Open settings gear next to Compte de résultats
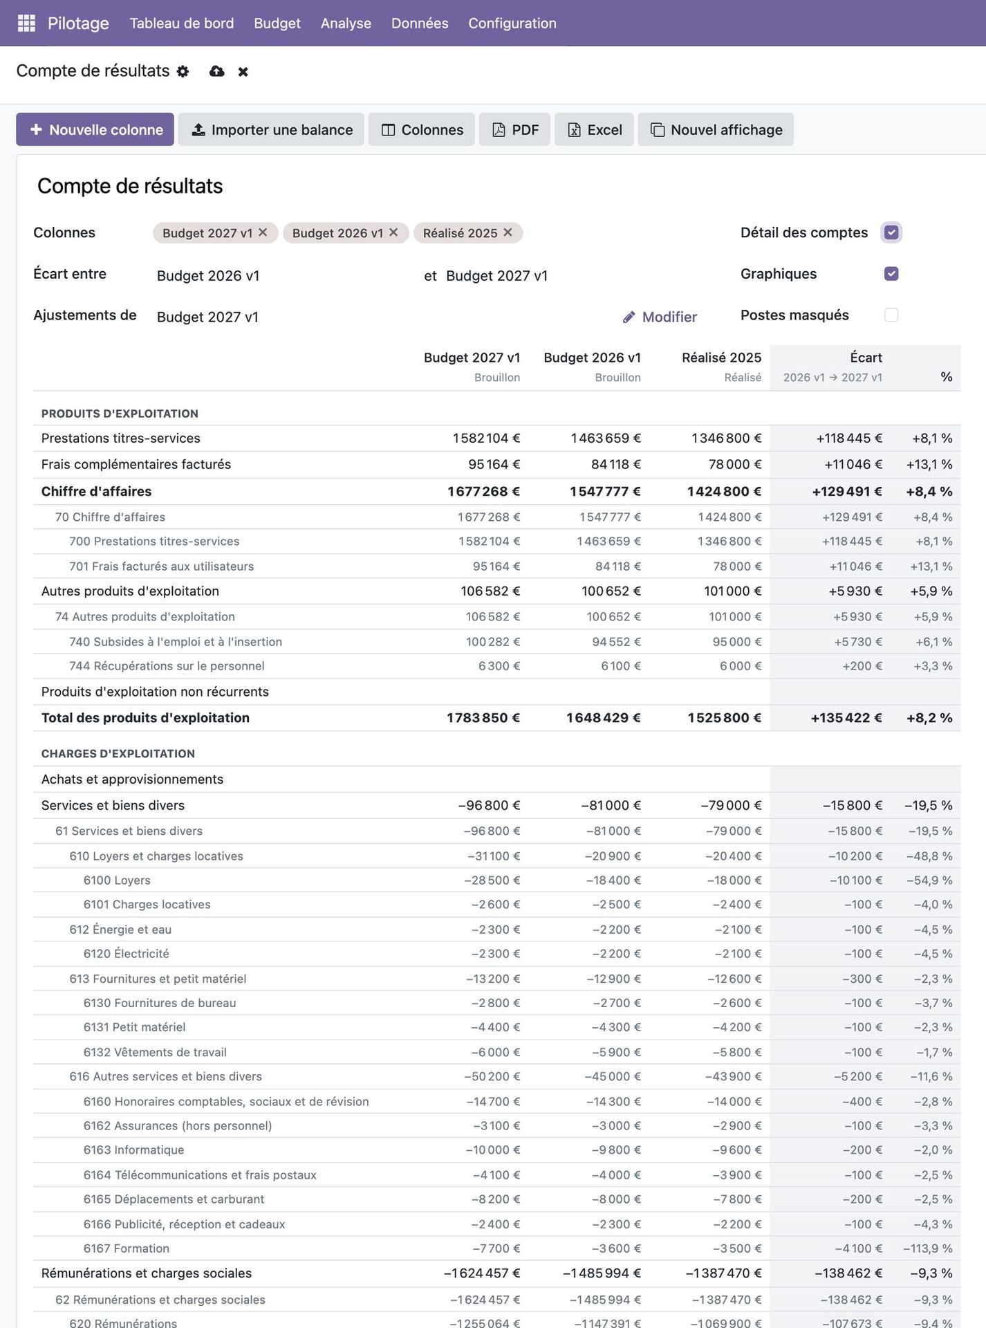986x1328 pixels. (183, 71)
